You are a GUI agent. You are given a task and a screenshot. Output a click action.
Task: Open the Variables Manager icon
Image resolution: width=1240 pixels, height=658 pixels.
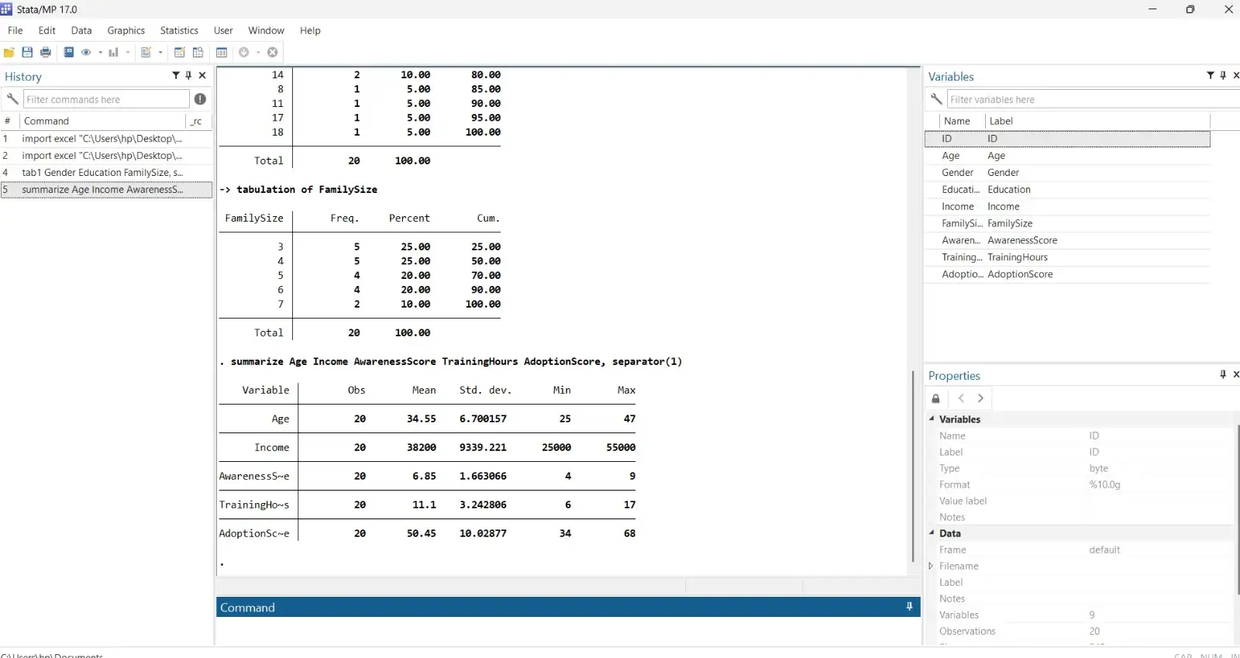pos(222,53)
